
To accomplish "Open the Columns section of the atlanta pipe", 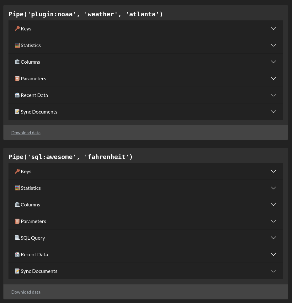I will pyautogui.click(x=30, y=62).
